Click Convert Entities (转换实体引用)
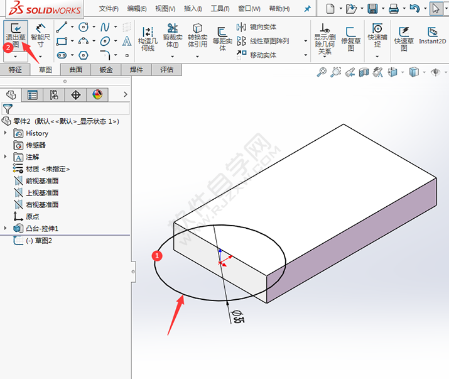Image resolution: width=449 pixels, height=379 pixels. (x=198, y=36)
